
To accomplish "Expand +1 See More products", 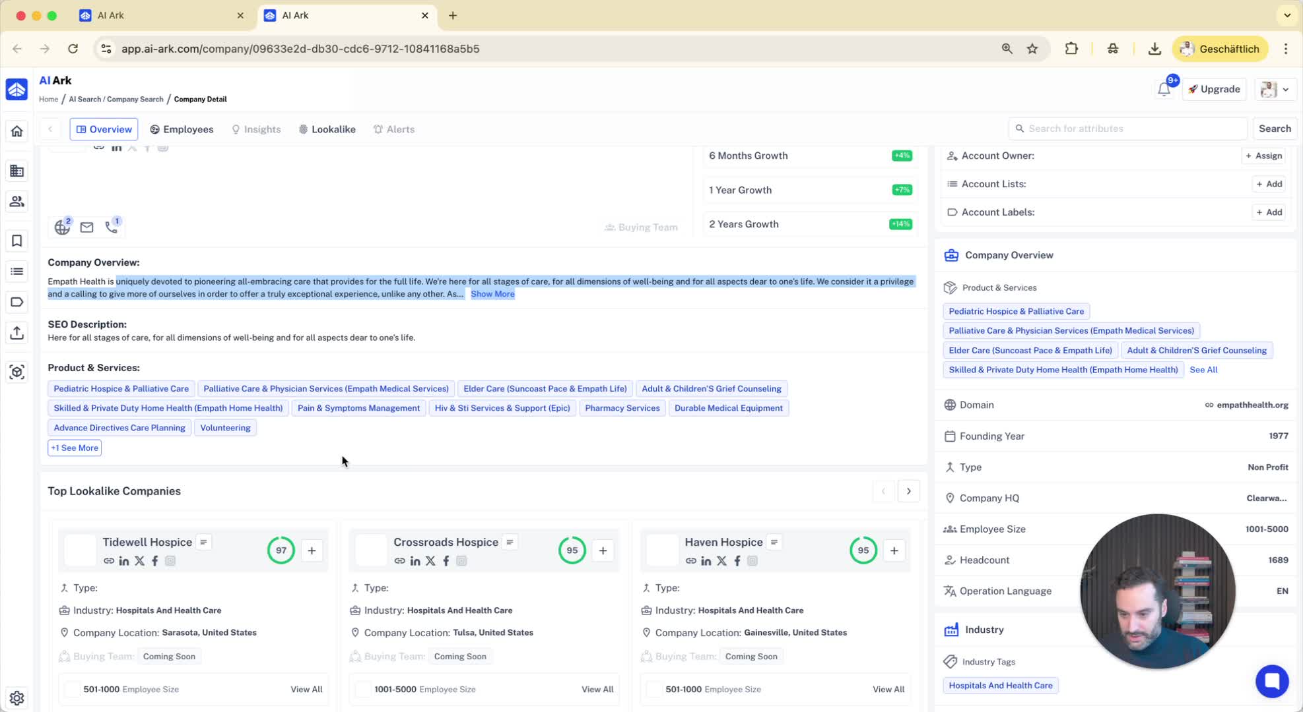I will pos(75,448).
